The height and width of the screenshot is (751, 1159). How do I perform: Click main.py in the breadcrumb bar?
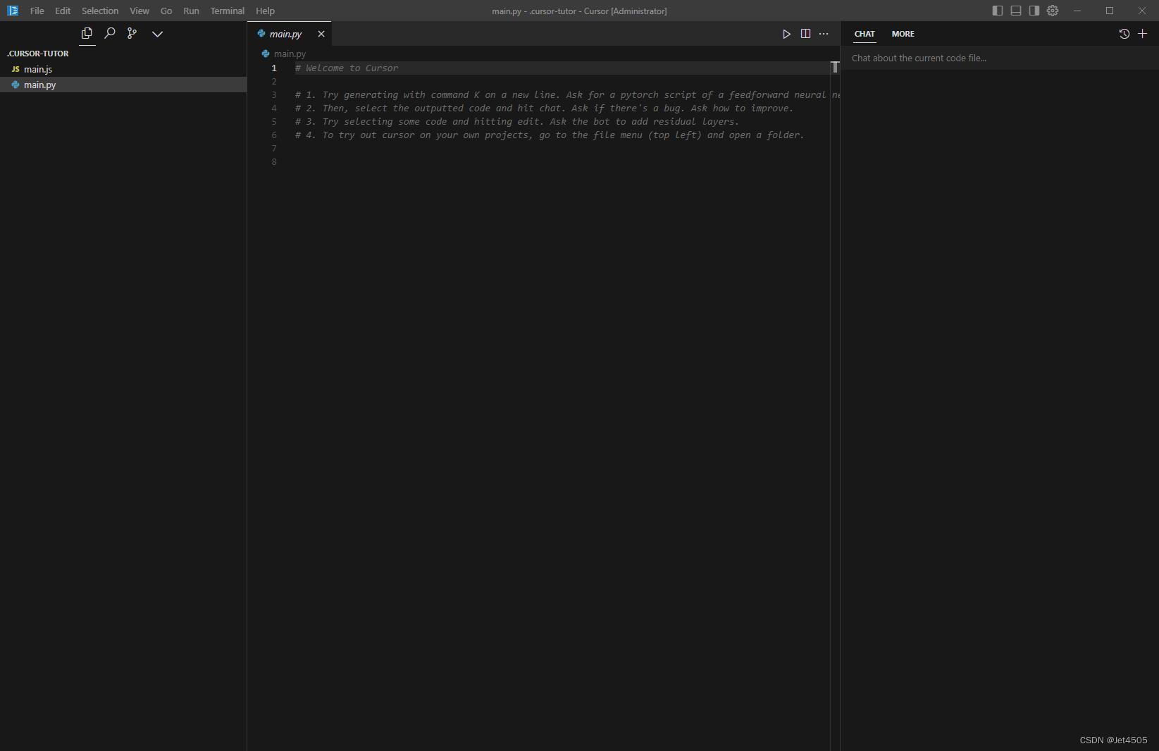coord(290,54)
